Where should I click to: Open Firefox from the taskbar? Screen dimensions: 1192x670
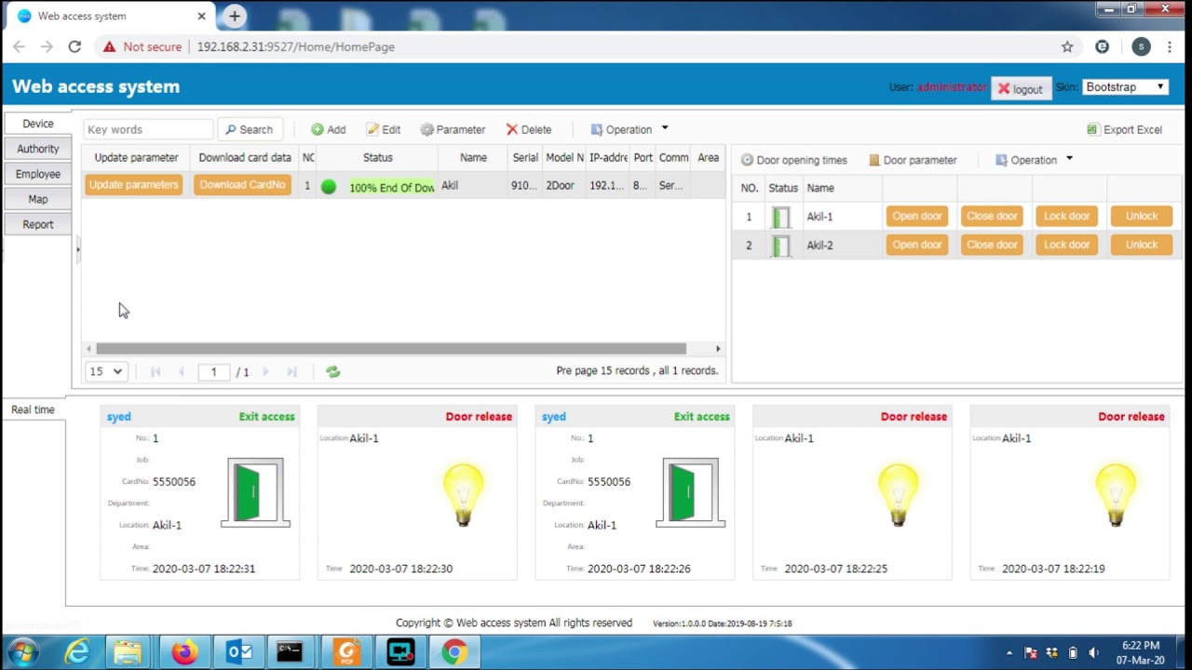185,652
